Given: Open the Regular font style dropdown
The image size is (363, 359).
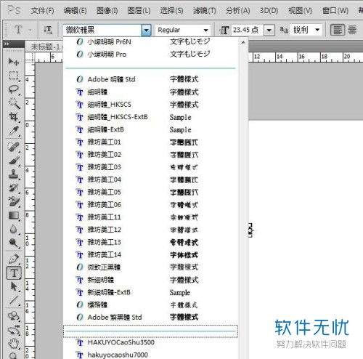Looking at the screenshot, I should coord(183,31).
